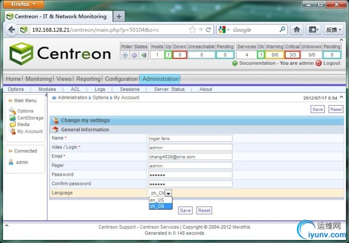This screenshot has width=349, height=243.
Task: Select en_US from the language list
Action: point(160,200)
